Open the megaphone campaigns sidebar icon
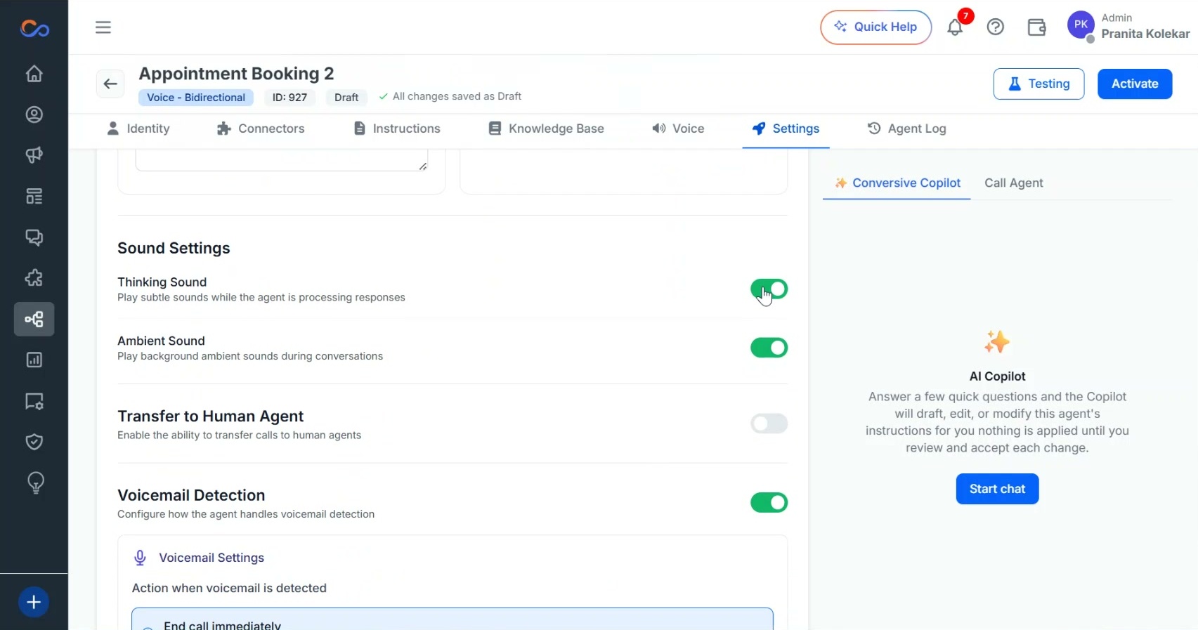Screen dimensions: 1198x630 [x=34, y=155]
